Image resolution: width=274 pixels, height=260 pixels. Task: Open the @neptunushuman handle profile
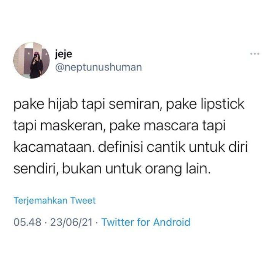pyautogui.click(x=99, y=67)
